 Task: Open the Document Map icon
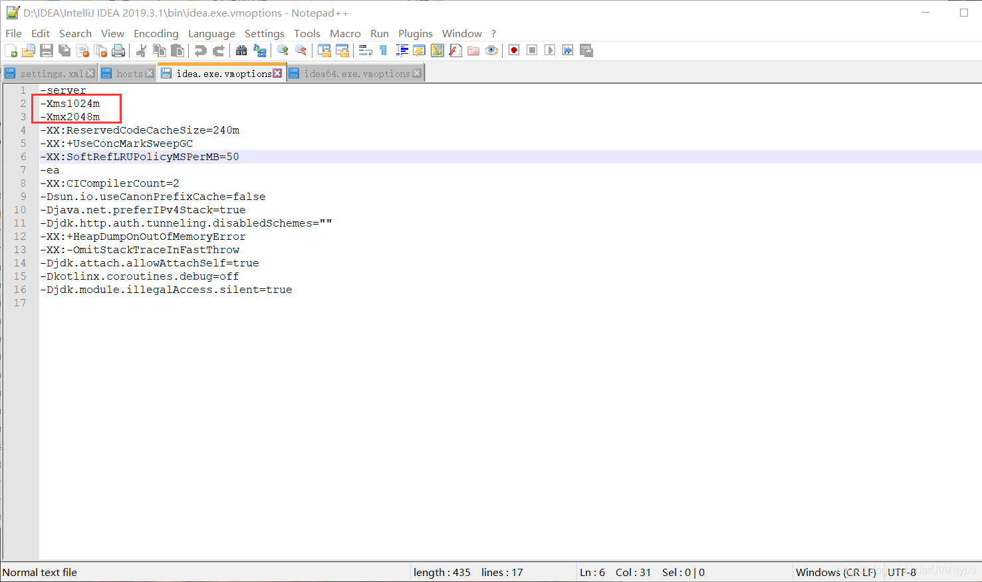437,50
